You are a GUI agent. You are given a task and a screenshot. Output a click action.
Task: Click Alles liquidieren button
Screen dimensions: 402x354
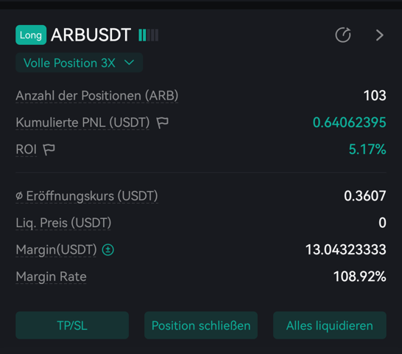click(x=330, y=325)
